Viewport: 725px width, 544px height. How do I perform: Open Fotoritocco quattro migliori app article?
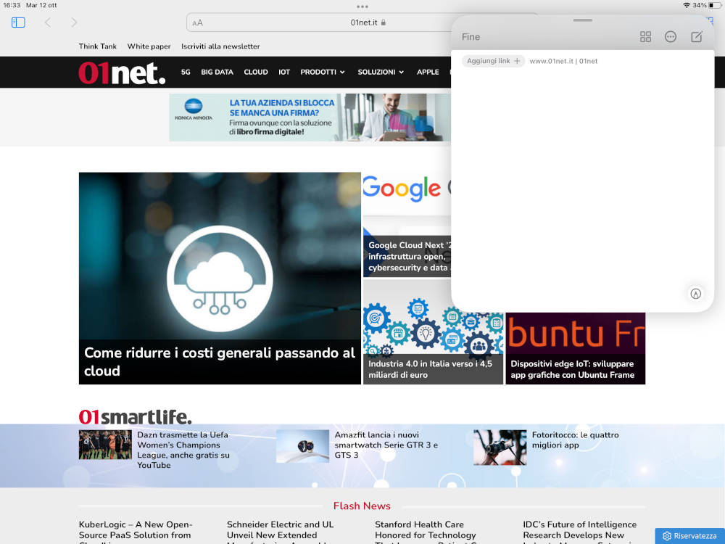575,440
